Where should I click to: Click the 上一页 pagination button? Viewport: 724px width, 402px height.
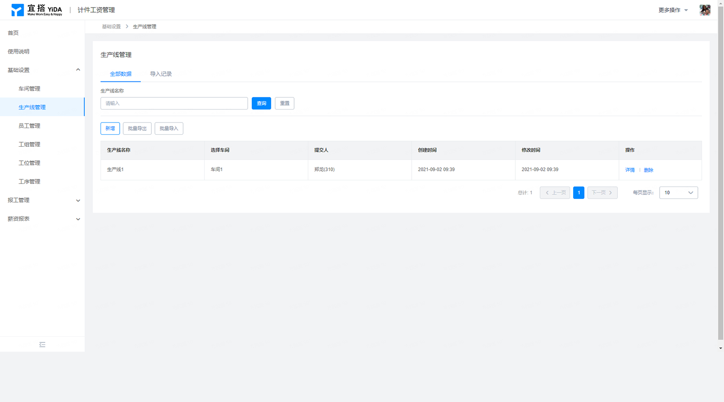coord(555,192)
